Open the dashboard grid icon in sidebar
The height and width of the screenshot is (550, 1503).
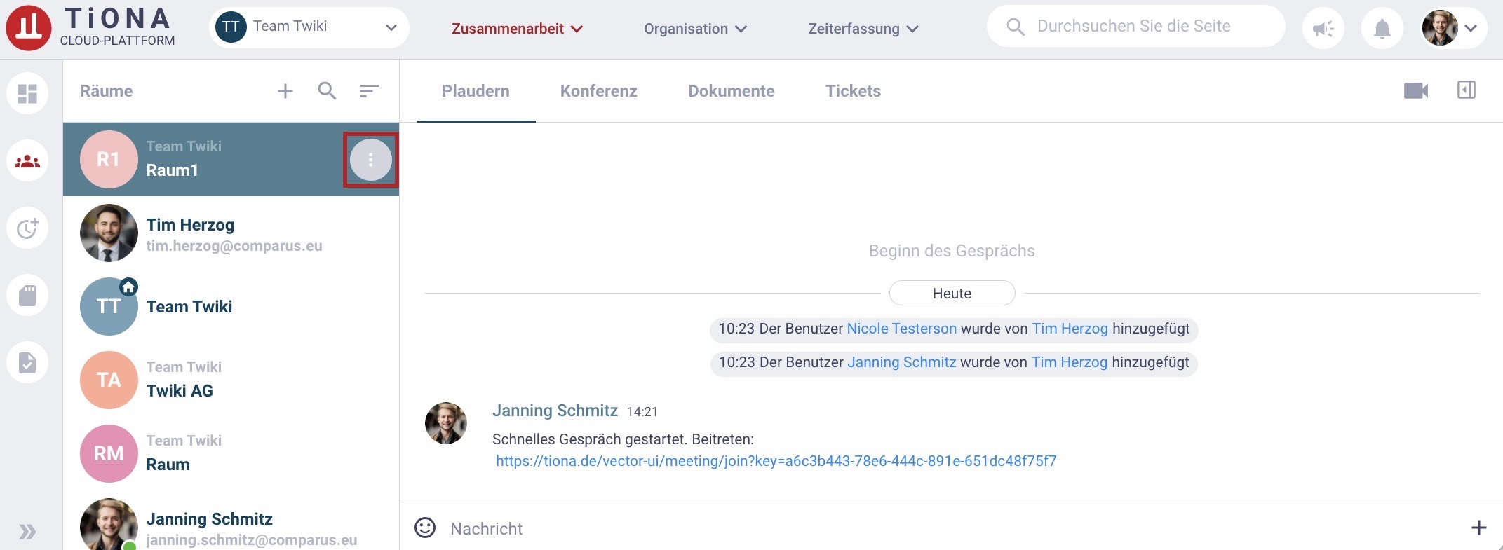27,93
